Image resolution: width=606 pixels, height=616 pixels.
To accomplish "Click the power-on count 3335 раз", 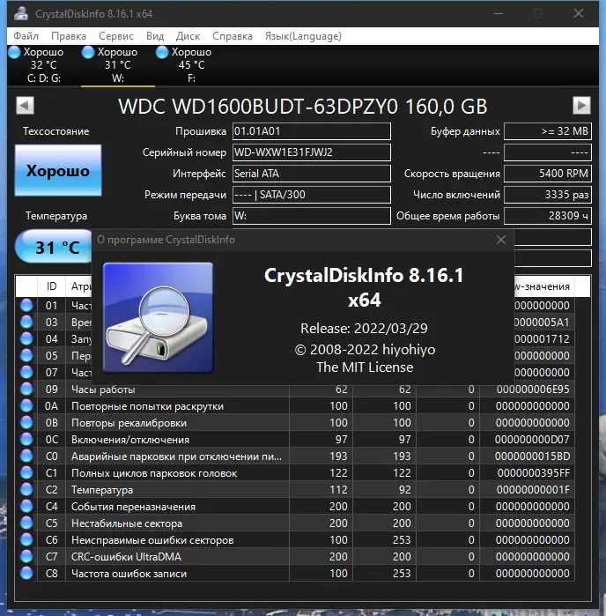I will pyautogui.click(x=548, y=195).
